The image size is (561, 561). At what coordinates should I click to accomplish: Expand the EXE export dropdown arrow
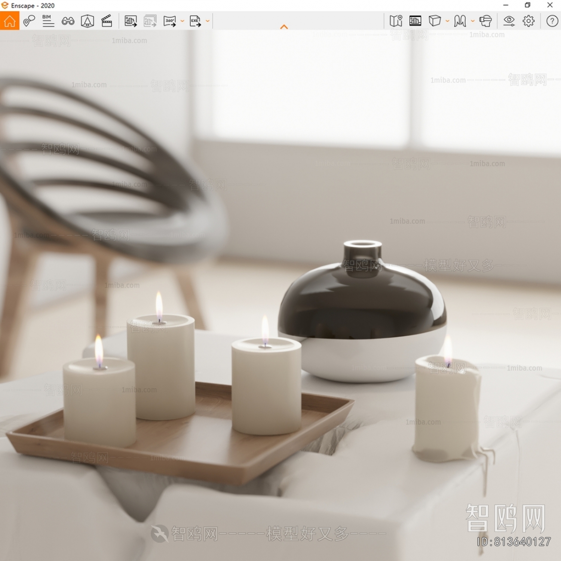[208, 21]
